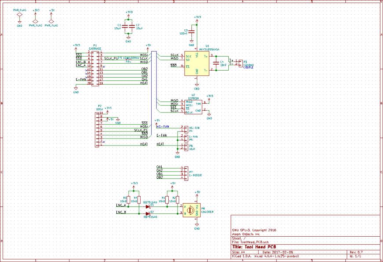The width and height of the screenshot is (383, 262).
Task: Select the R3 10kΩ resistor
Action: 129,200
